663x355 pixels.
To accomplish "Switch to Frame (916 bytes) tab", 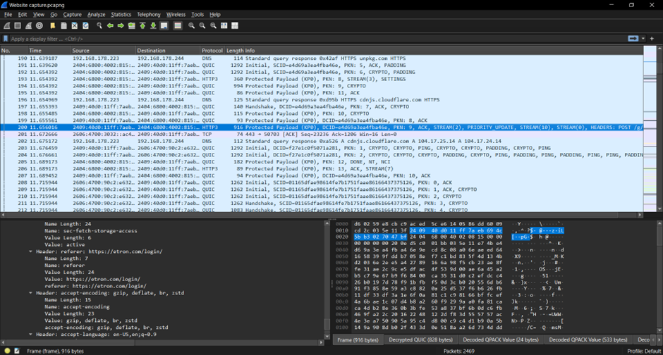I will click(x=358, y=340).
